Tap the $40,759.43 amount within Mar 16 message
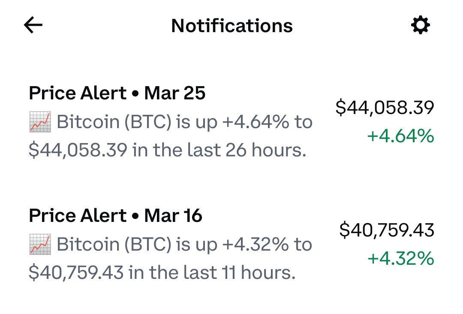The image size is (463, 314). point(76,272)
